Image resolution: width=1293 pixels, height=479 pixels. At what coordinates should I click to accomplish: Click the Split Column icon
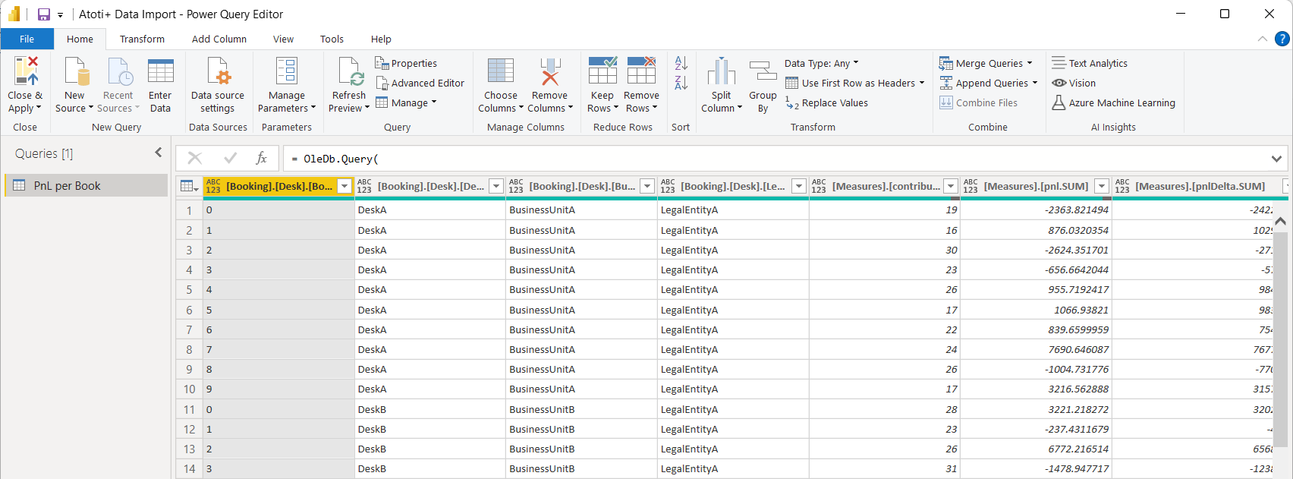(x=721, y=71)
